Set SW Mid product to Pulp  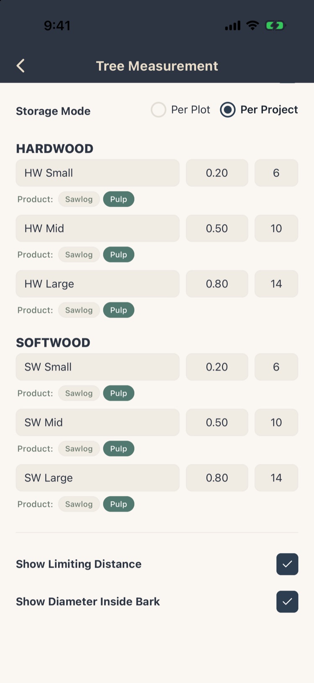(118, 449)
